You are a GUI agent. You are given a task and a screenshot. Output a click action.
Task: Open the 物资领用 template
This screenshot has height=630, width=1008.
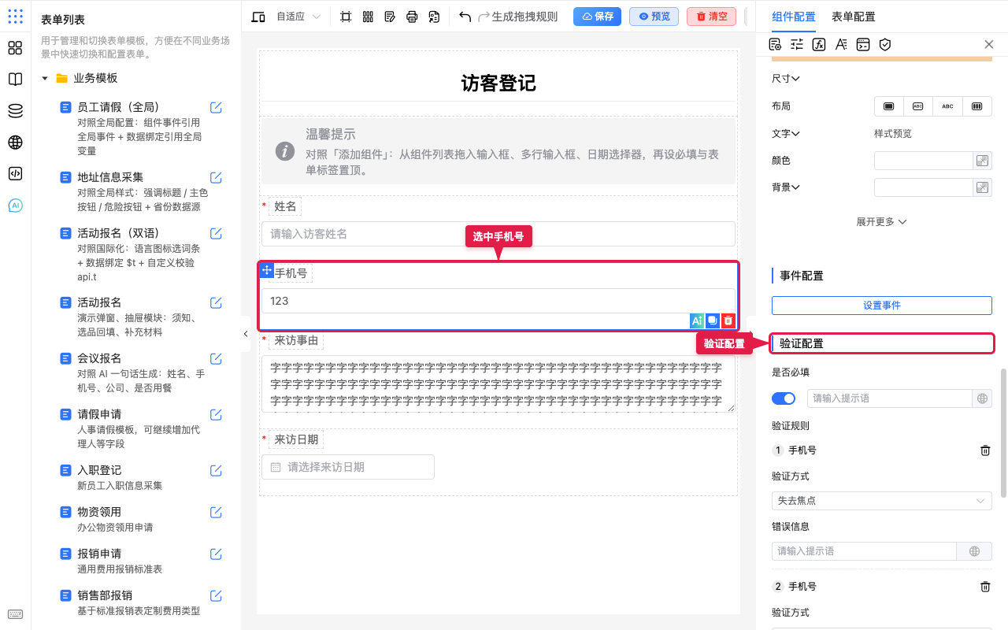99,512
